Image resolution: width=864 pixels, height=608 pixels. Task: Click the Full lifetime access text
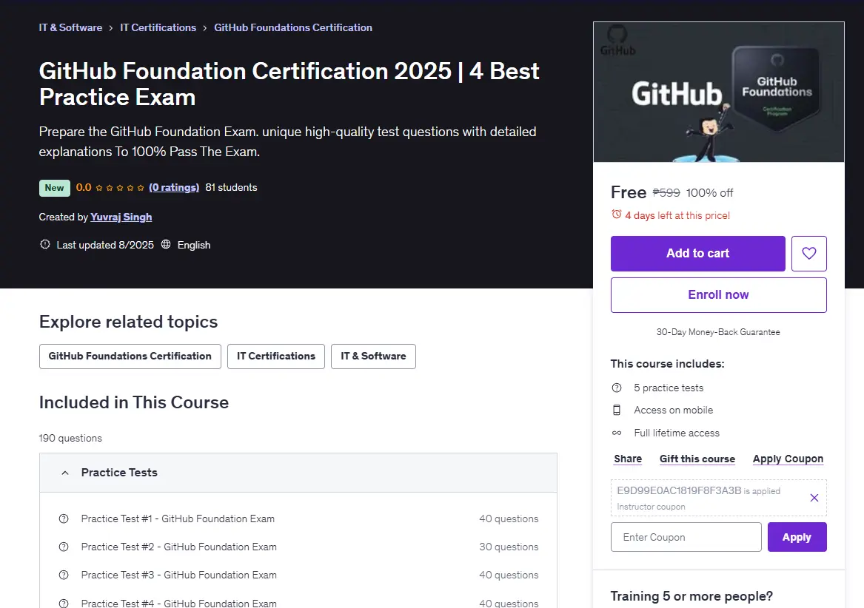coord(677,433)
